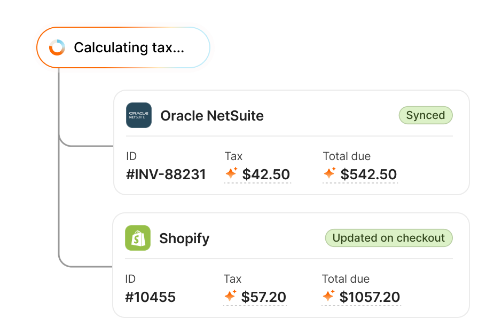
Task: Select the $1057.20 total due amount
Action: coord(370,297)
